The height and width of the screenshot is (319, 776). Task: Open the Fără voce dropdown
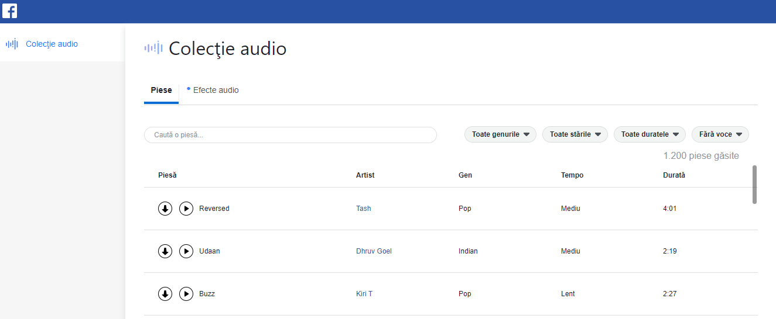tap(720, 134)
